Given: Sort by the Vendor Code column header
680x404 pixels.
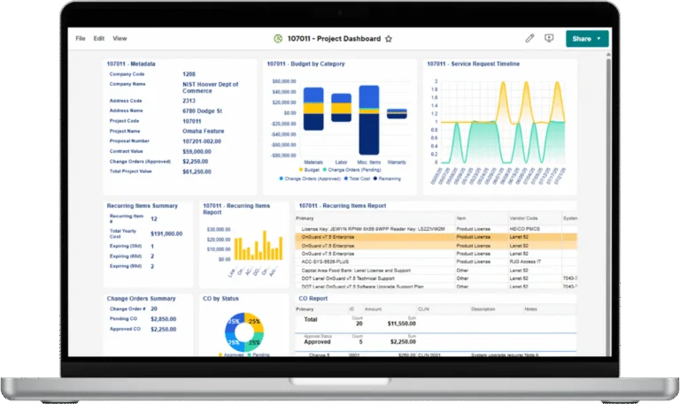Looking at the screenshot, I should [x=523, y=217].
